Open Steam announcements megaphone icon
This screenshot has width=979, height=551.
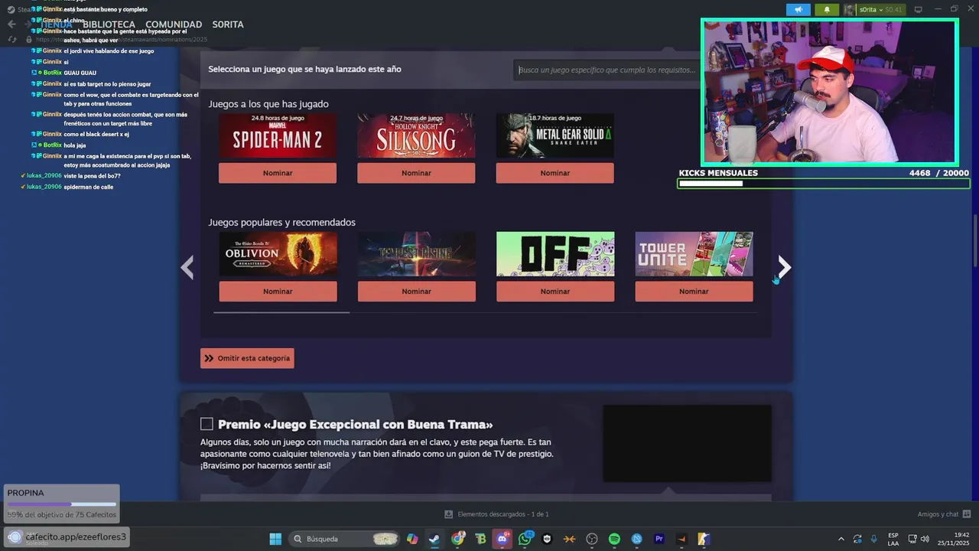(798, 10)
